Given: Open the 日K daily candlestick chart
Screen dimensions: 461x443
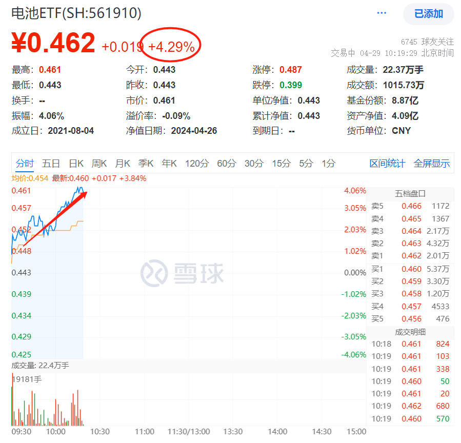Looking at the screenshot, I should click(76, 163).
